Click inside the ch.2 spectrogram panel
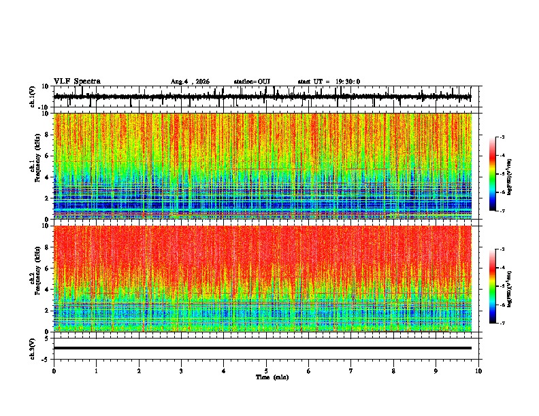539x416 pixels. 262,279
